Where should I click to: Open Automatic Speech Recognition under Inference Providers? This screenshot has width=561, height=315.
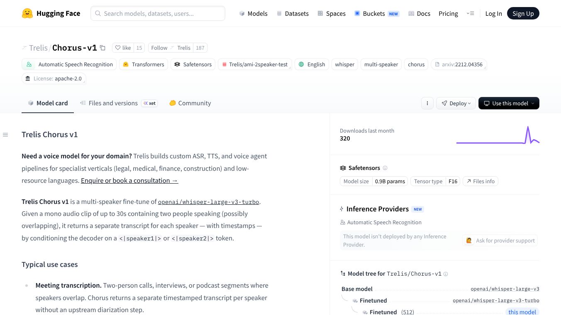coord(381,223)
